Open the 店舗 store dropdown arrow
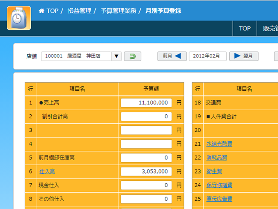Screen dimensions: 278x209 click(117, 56)
